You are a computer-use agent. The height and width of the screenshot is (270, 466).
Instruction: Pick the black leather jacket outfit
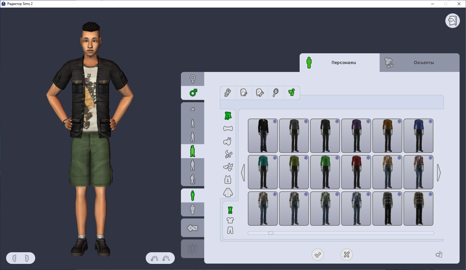263,136
